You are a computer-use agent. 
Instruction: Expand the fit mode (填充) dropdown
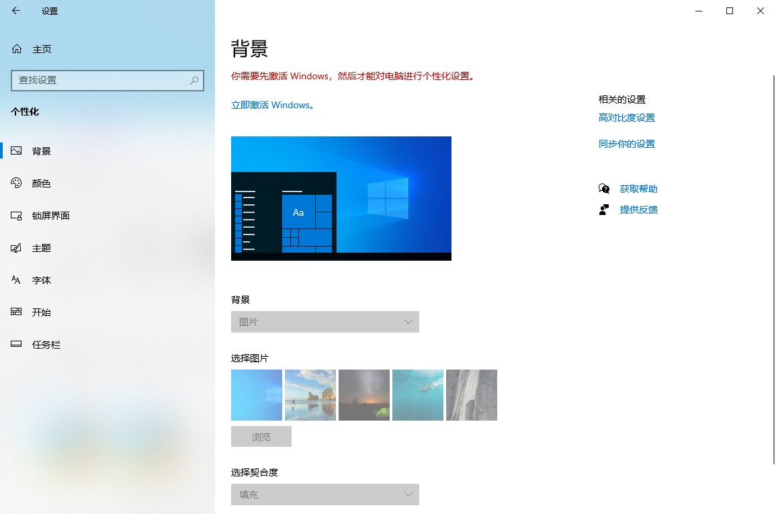pyautogui.click(x=325, y=495)
